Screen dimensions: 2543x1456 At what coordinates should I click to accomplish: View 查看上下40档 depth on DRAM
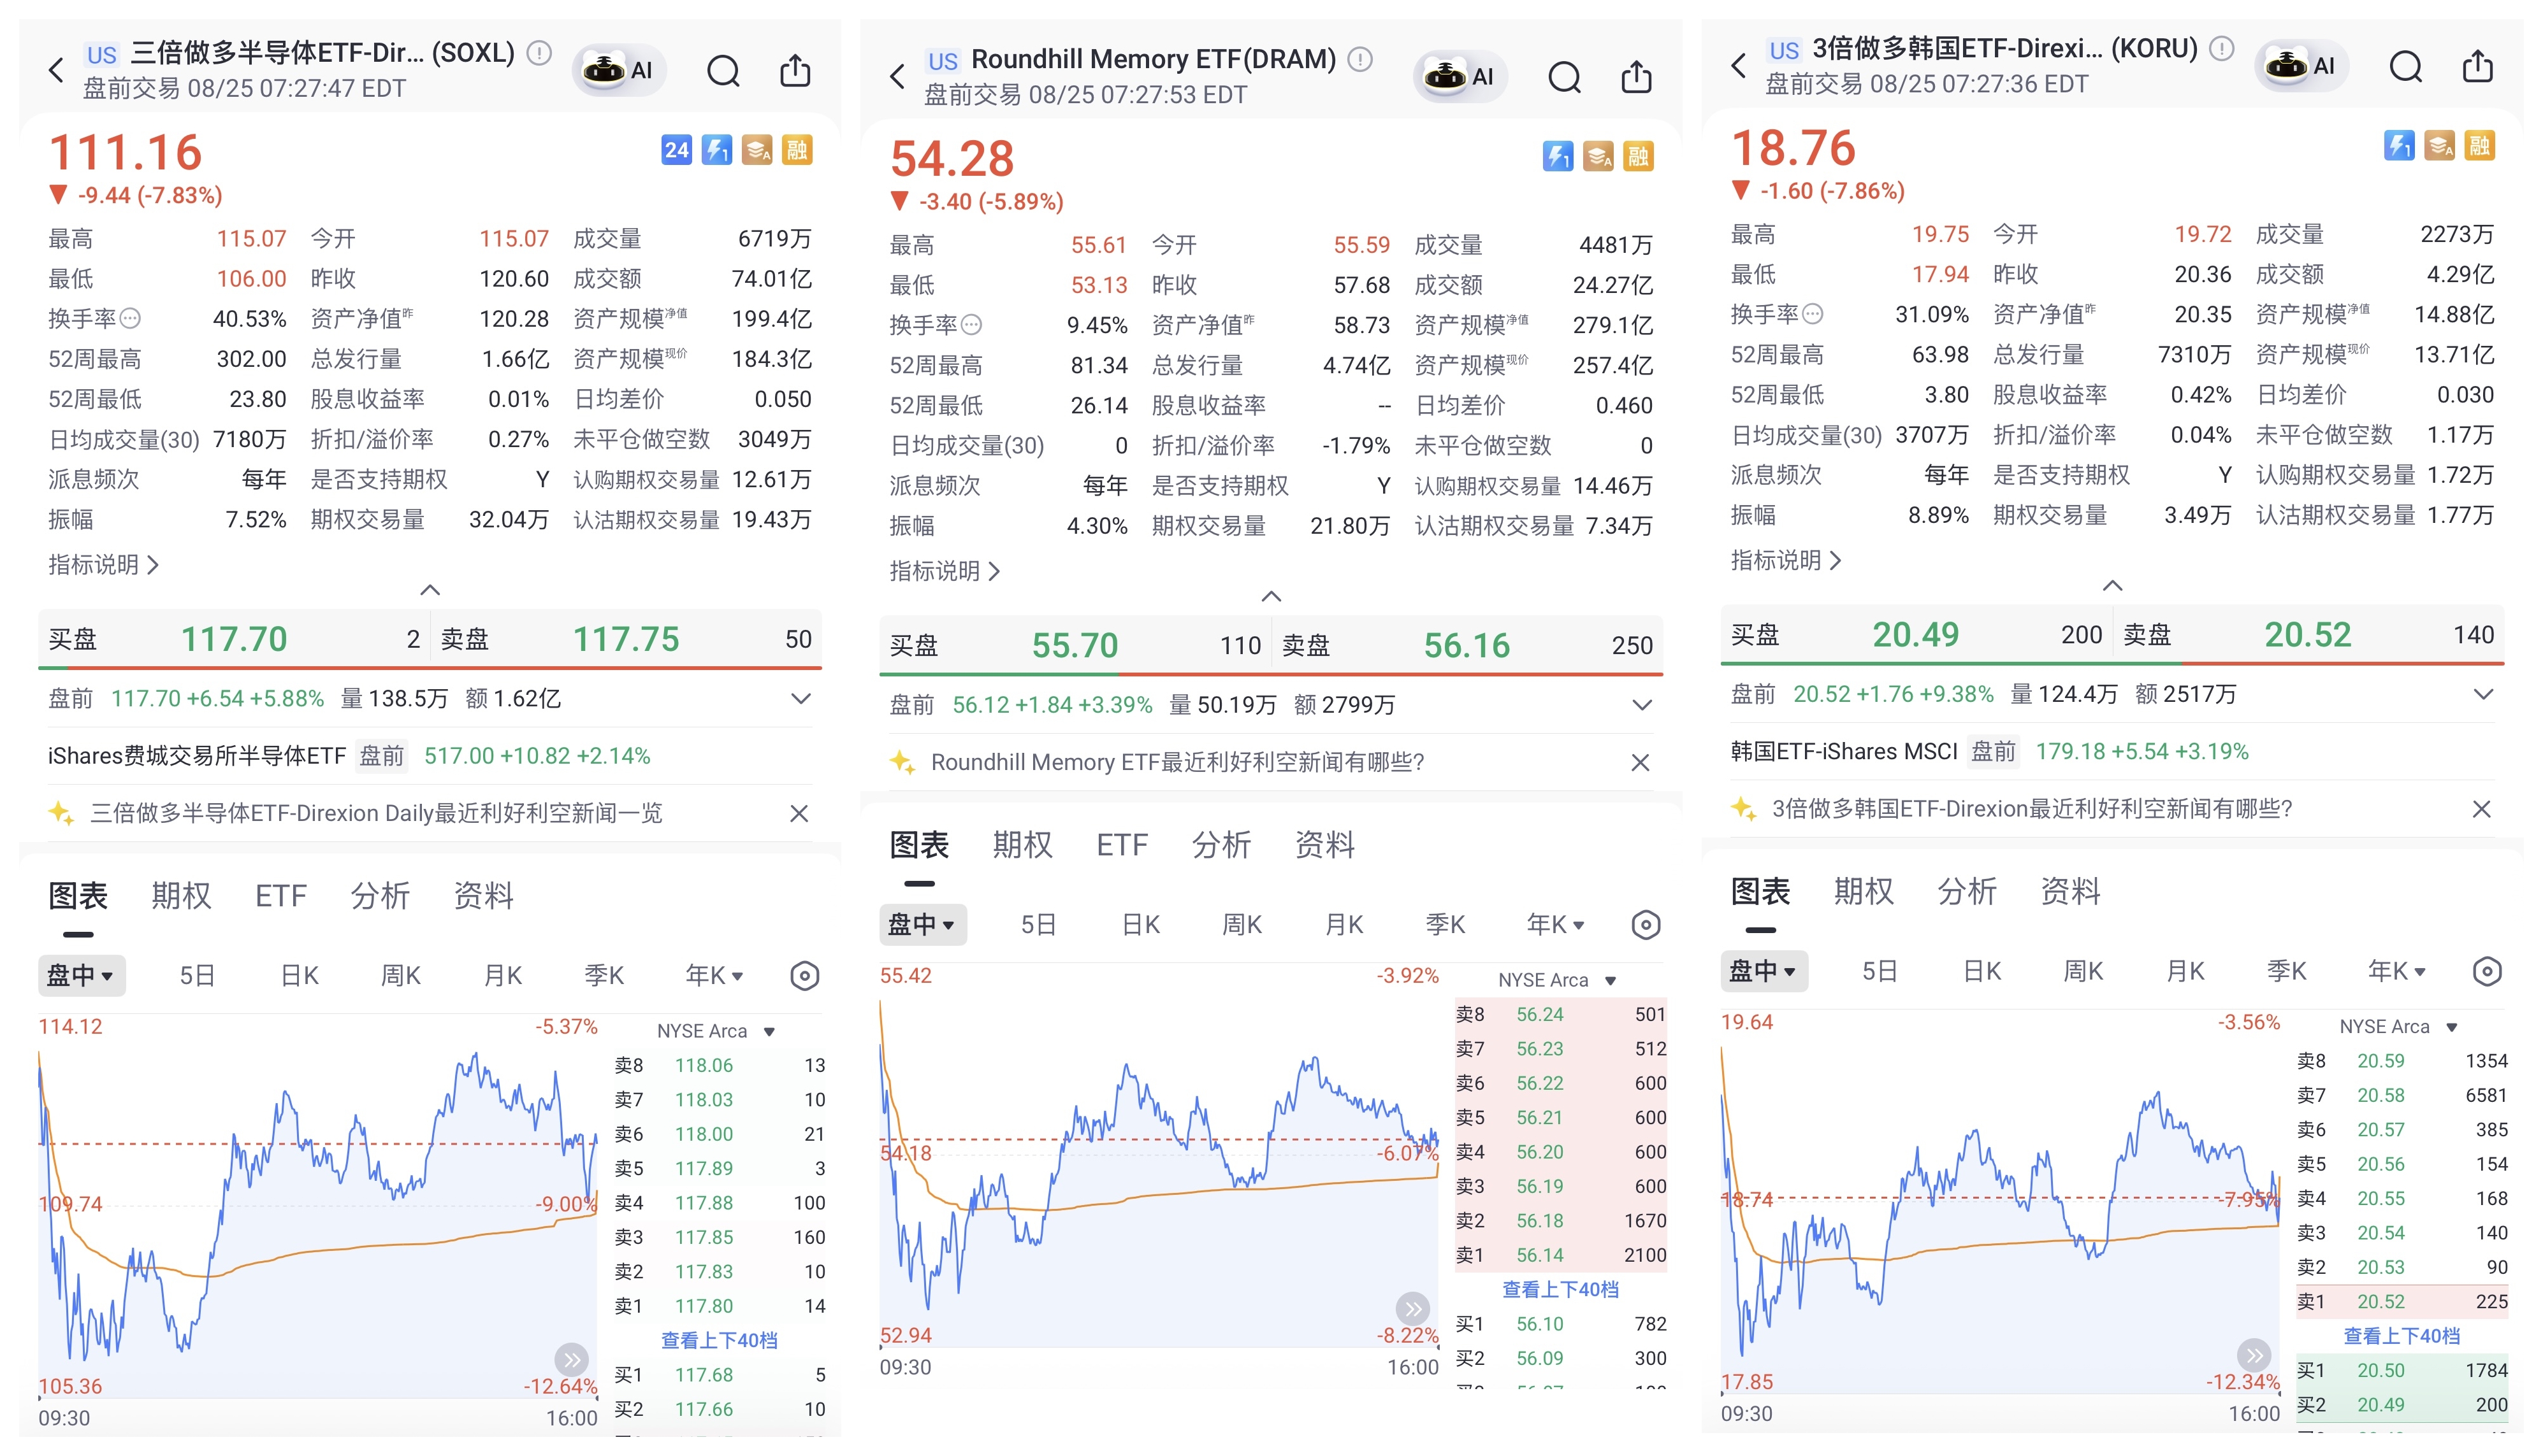coord(1560,1290)
